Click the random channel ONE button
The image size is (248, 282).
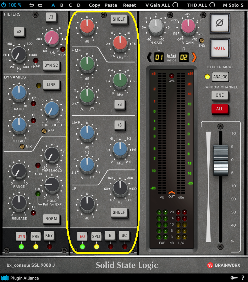[x=220, y=95]
